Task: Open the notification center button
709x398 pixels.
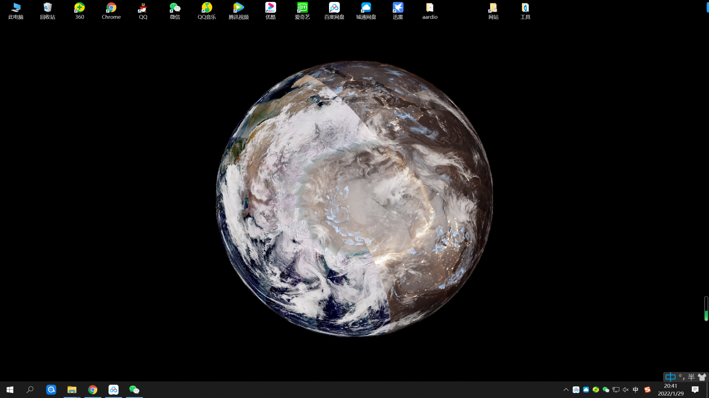Action: pos(696,390)
